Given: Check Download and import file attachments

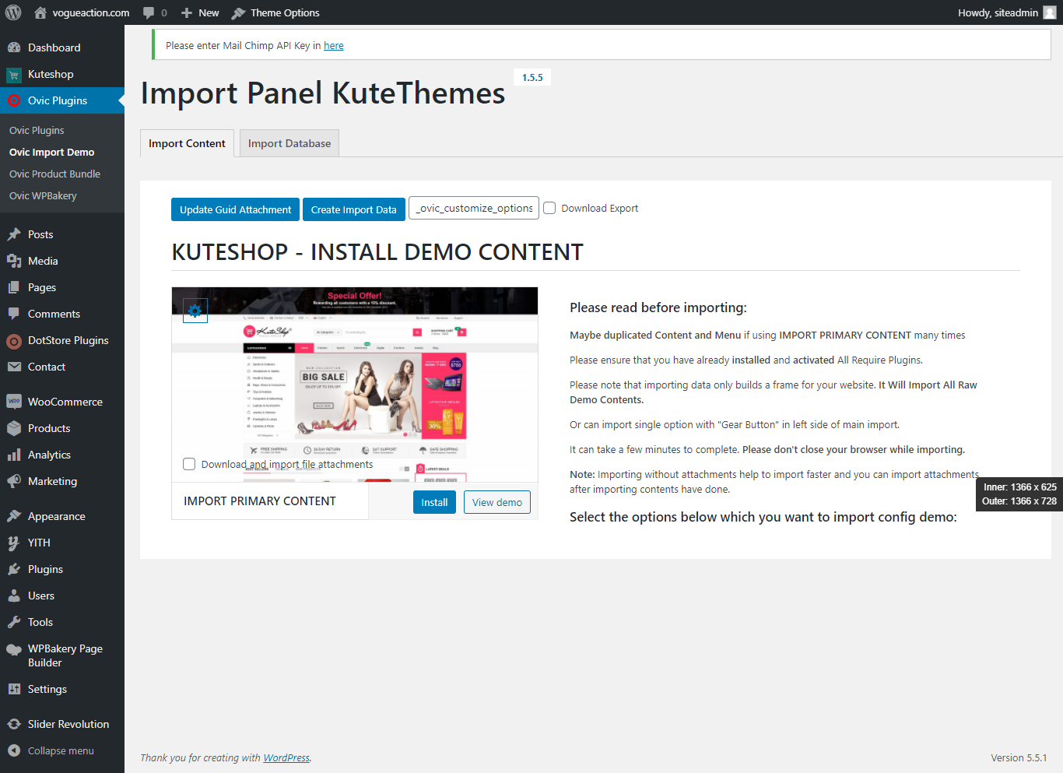Looking at the screenshot, I should 189,464.
